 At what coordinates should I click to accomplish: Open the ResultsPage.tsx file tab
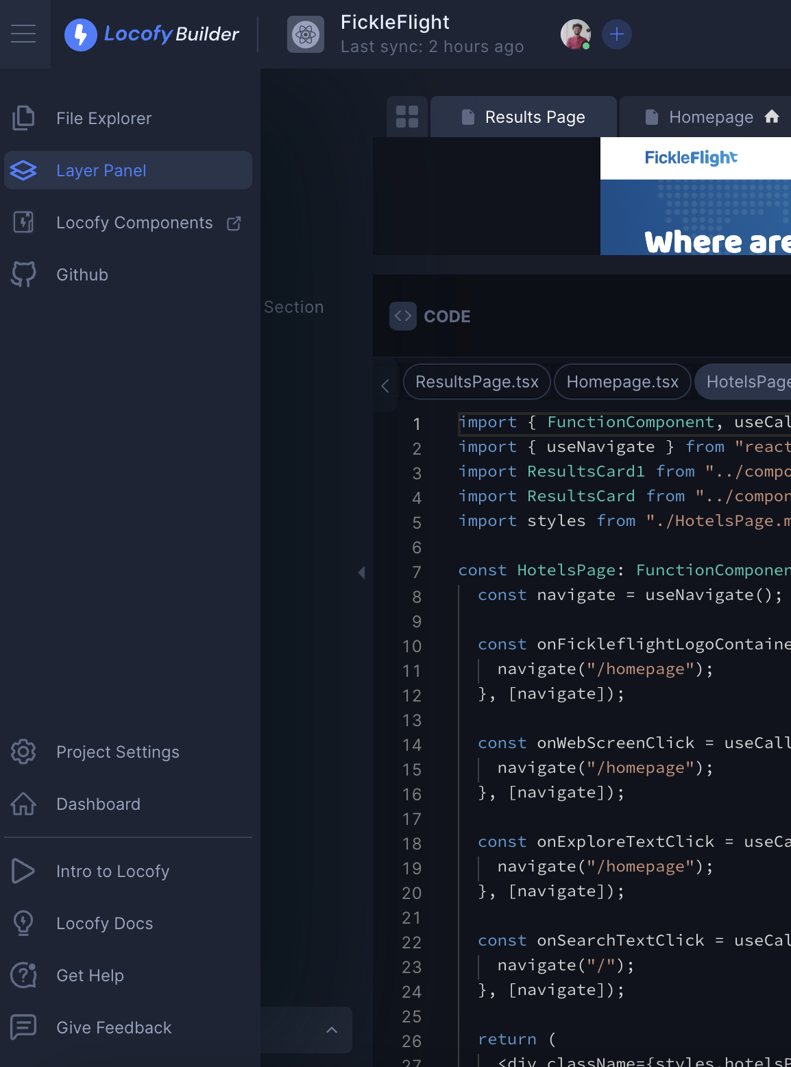(x=477, y=382)
